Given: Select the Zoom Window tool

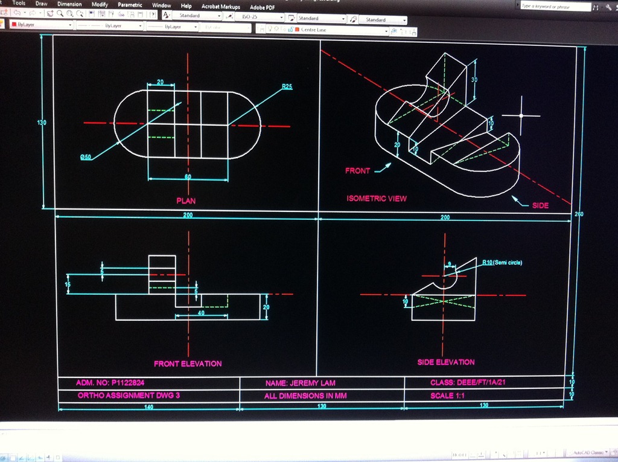Looking at the screenshot, I should [69, 14].
